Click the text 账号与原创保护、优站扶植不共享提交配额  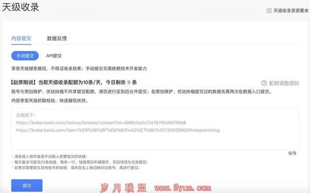pos(53,91)
